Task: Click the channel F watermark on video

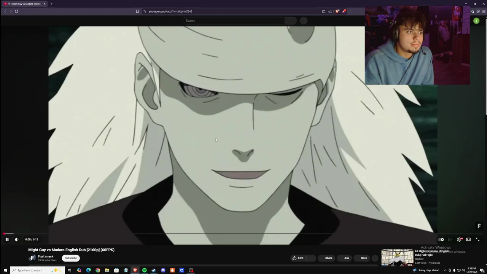Action: [479, 226]
